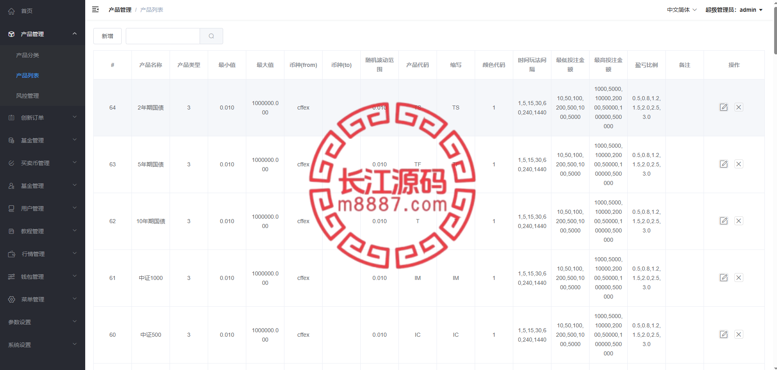Viewport: 777px width, 370px height.
Task: Click the 备注 column header
Action: 684,65
